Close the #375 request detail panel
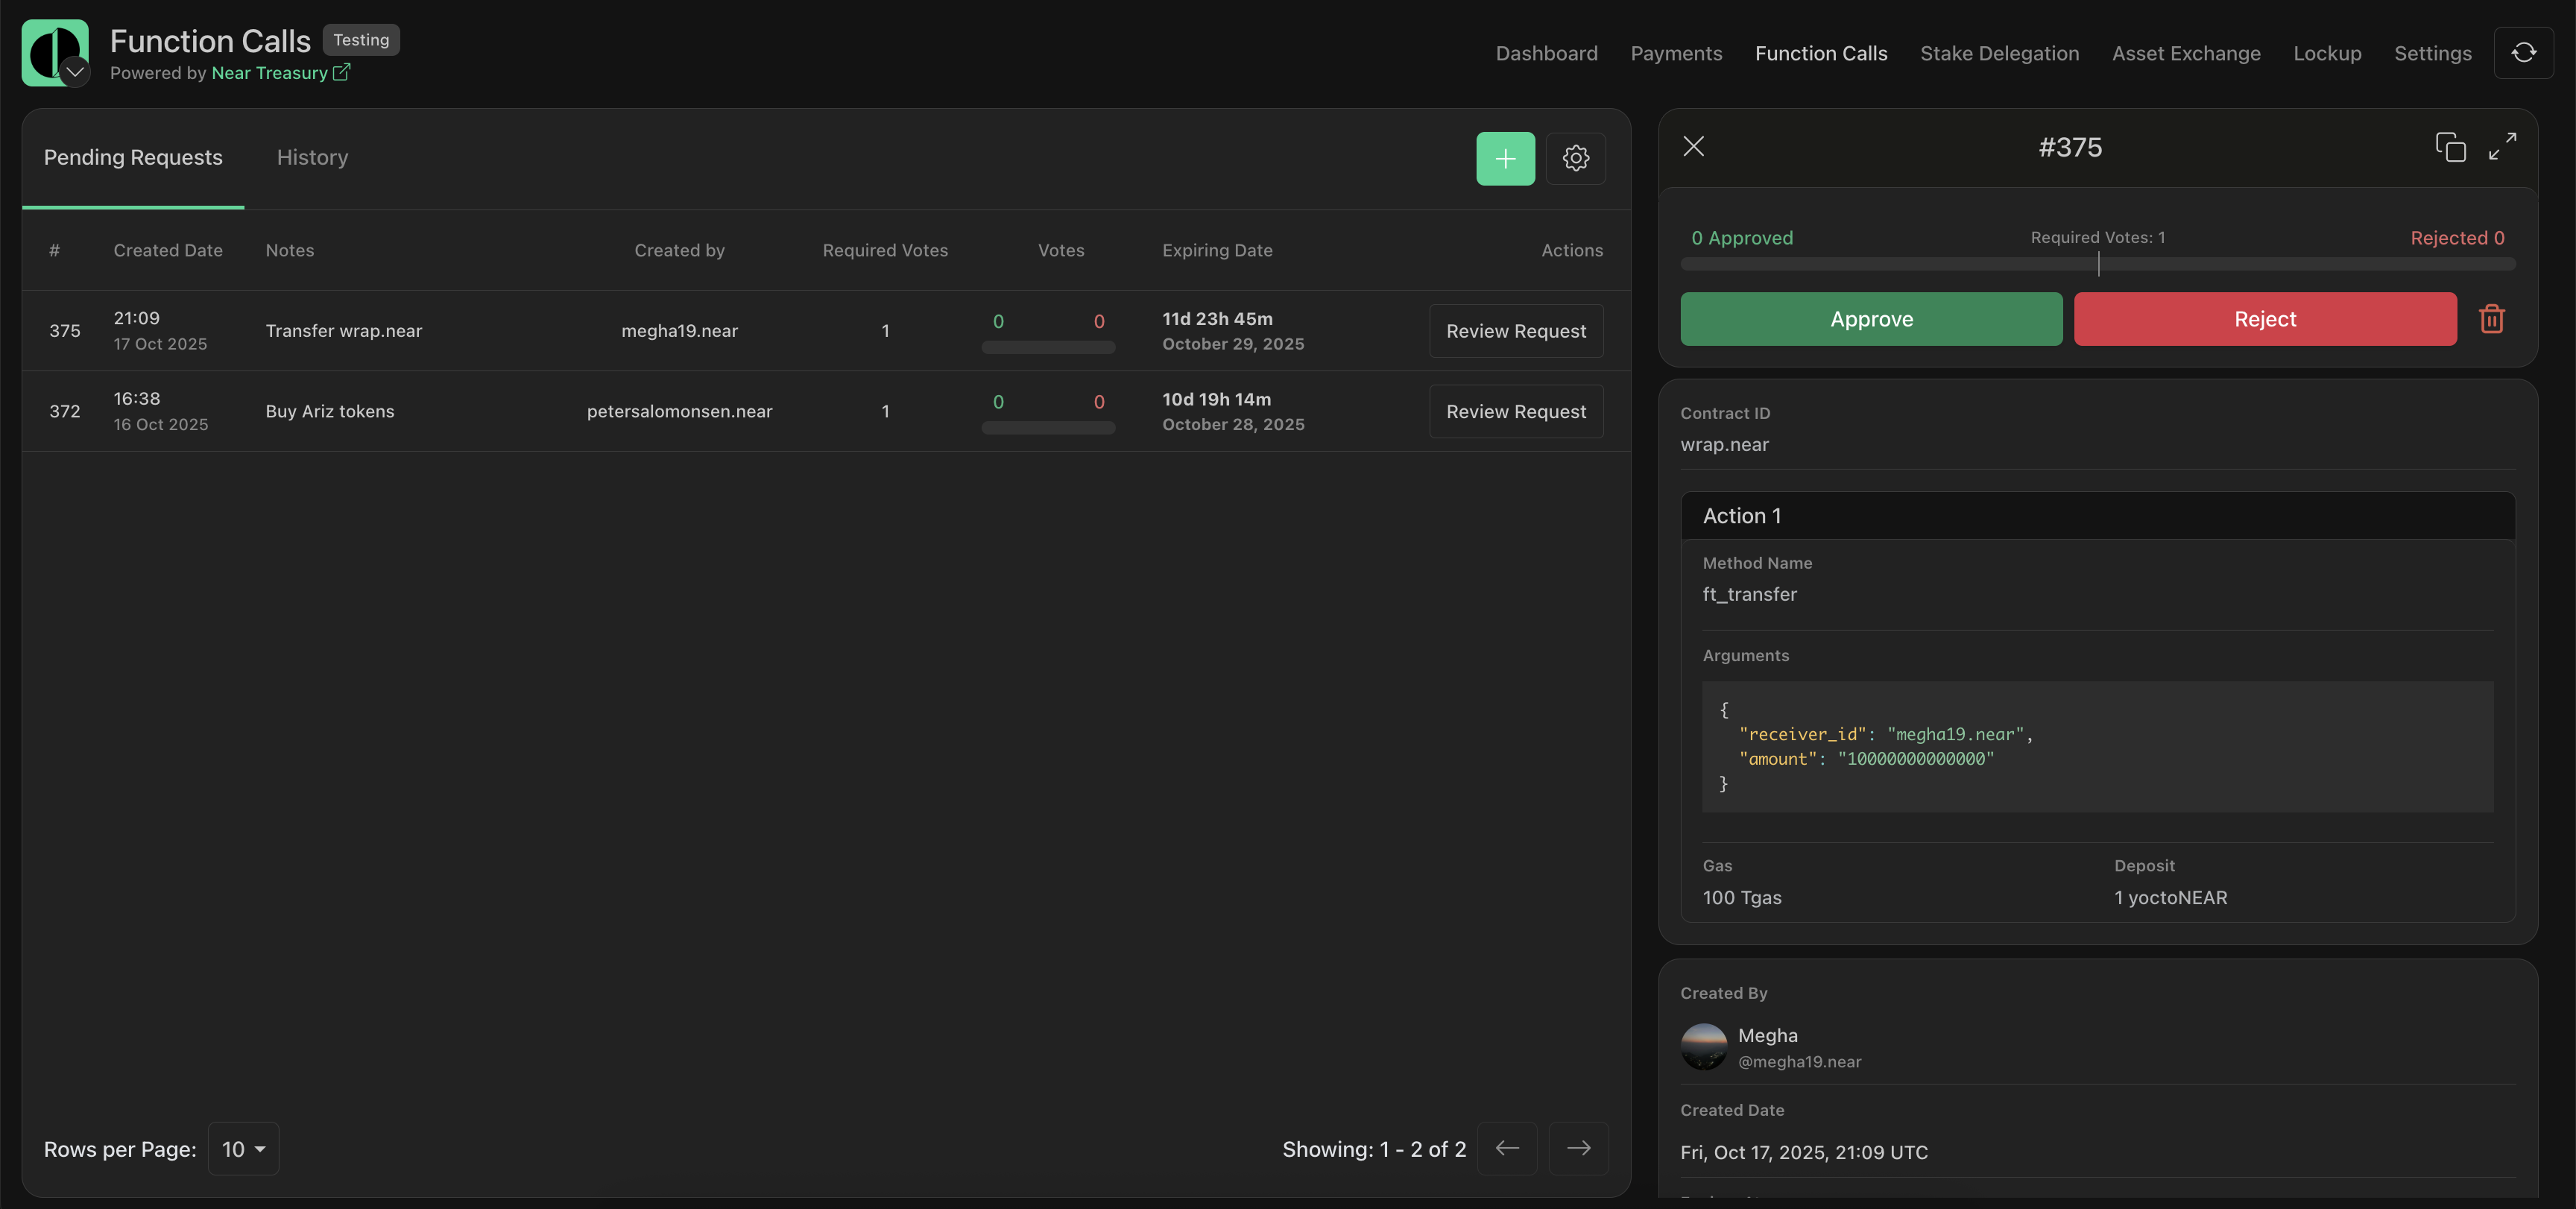The width and height of the screenshot is (2576, 1209). (1693, 146)
